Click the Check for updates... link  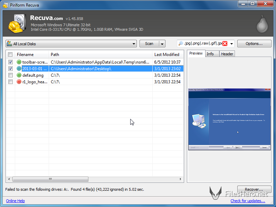pyautogui.click(x=248, y=201)
